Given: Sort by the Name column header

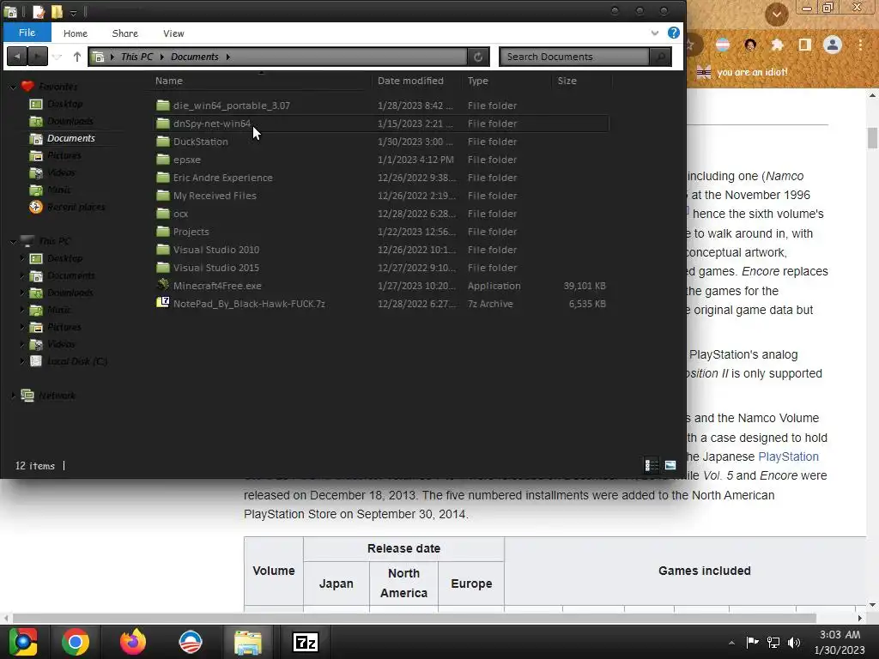Looking at the screenshot, I should (169, 81).
